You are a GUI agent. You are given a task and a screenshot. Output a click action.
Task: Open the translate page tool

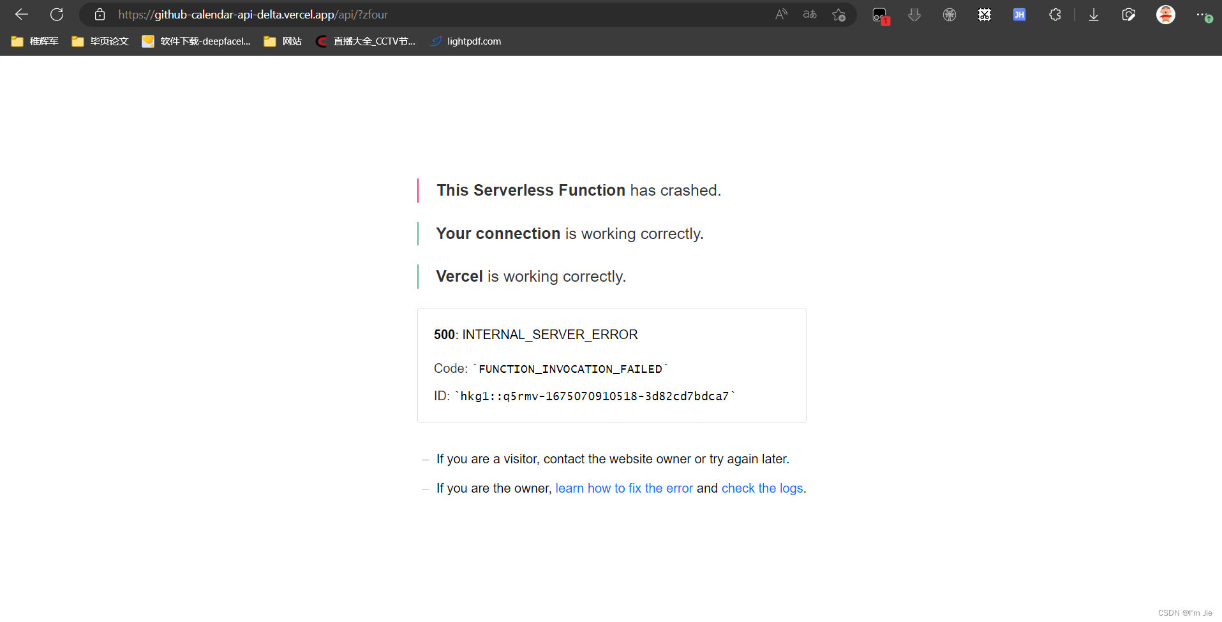(810, 14)
